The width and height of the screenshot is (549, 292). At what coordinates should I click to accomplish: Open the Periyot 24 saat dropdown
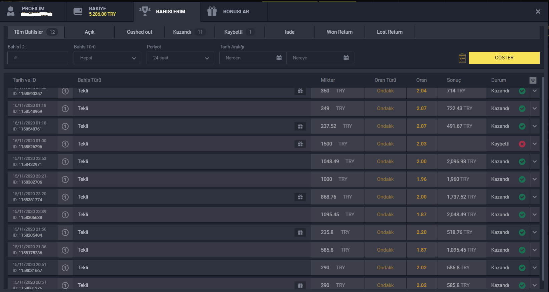(180, 58)
